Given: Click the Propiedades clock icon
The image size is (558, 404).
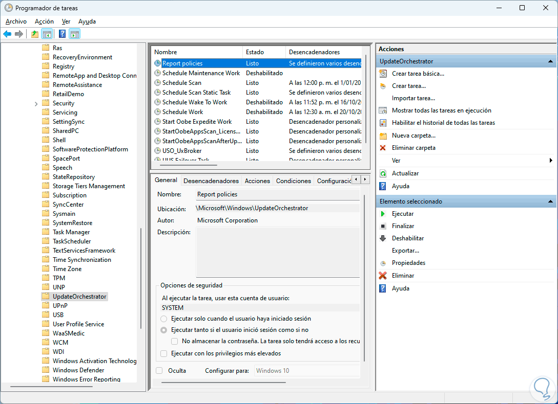Looking at the screenshot, I should 383,263.
